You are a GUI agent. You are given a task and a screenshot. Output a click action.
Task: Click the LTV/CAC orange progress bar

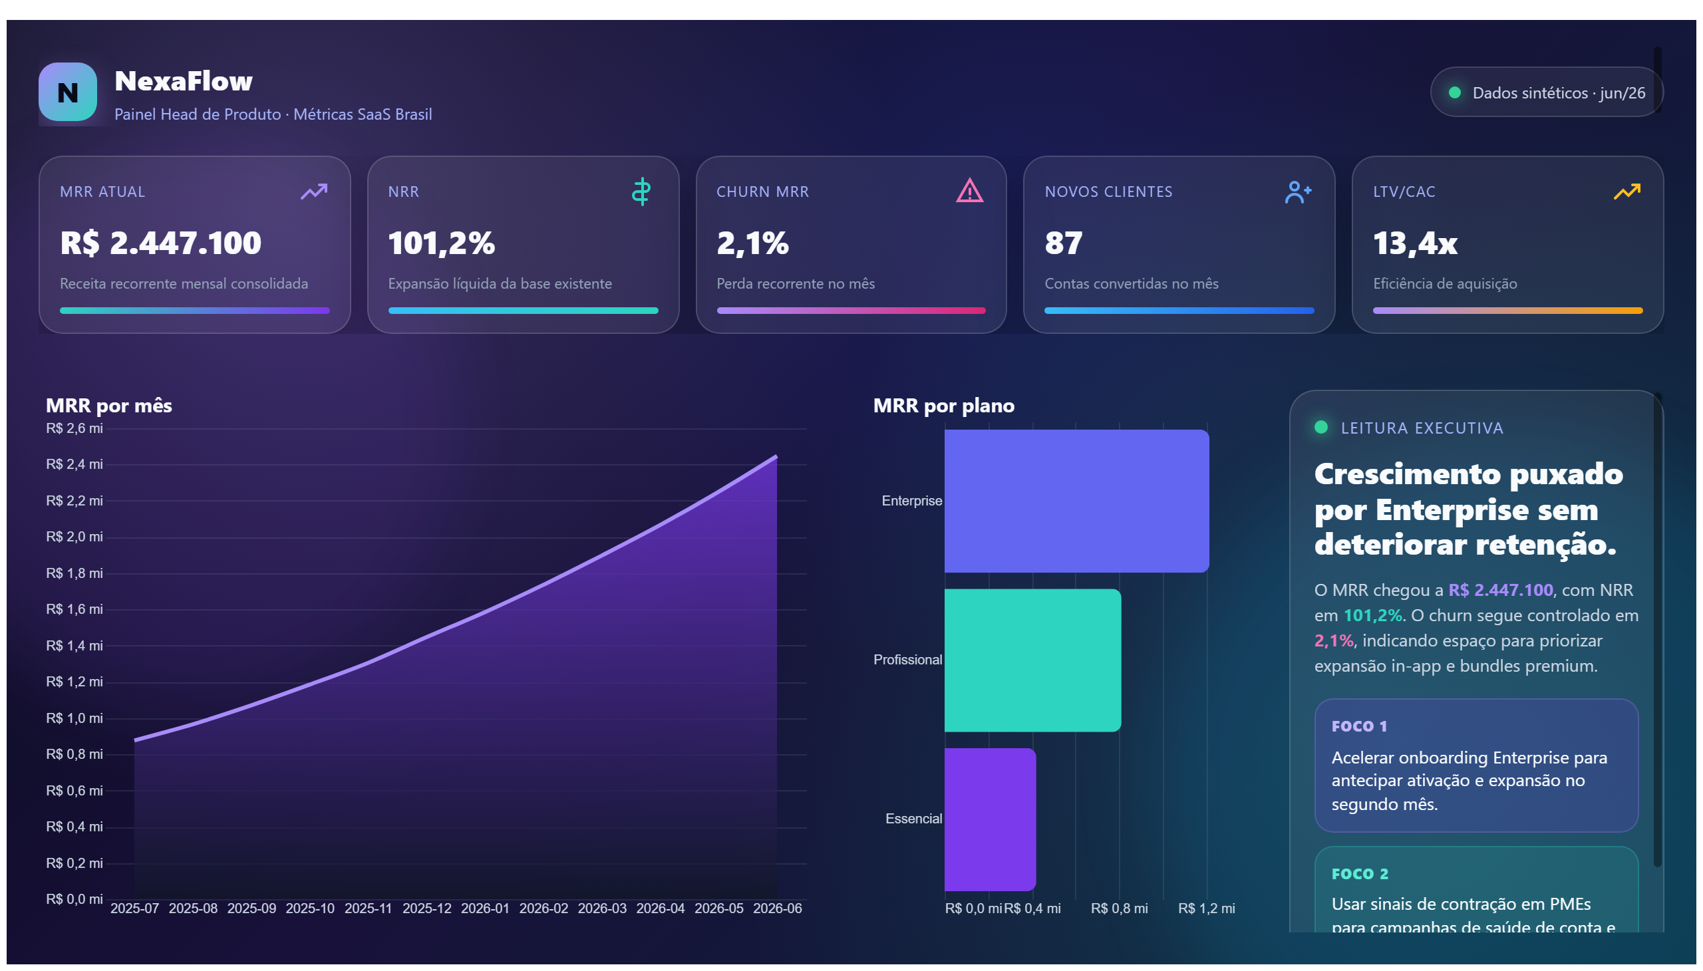coord(1507,311)
